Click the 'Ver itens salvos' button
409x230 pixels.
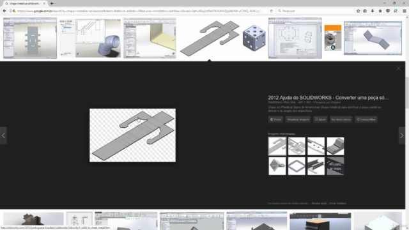pos(341,119)
